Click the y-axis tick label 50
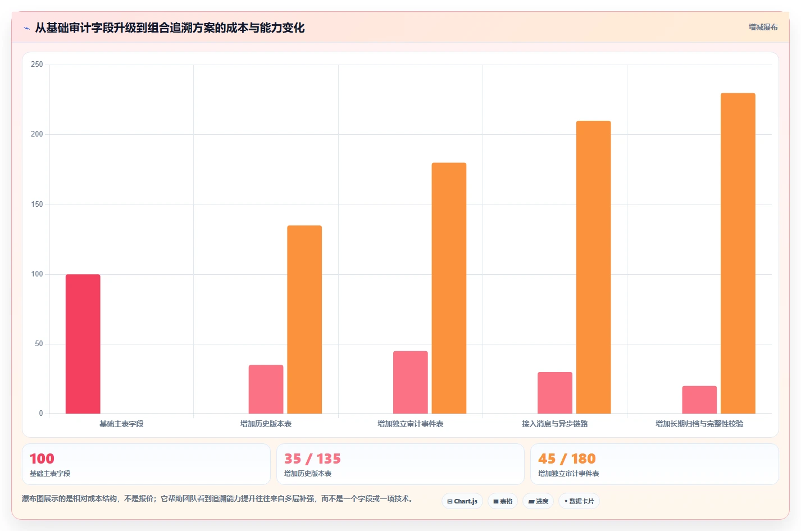Screen dimensions: 801x531 tap(39, 344)
